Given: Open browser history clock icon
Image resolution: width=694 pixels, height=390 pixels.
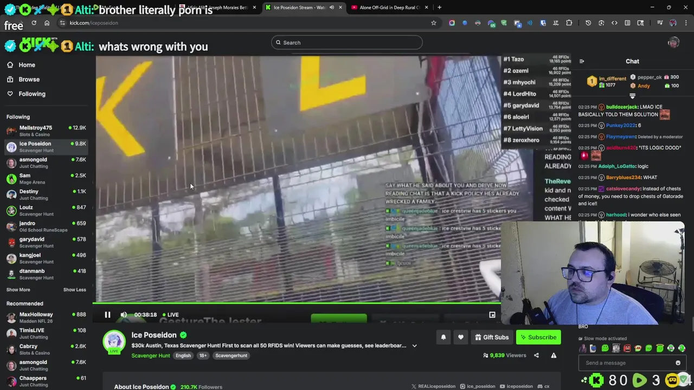Looking at the screenshot, I should (588, 23).
